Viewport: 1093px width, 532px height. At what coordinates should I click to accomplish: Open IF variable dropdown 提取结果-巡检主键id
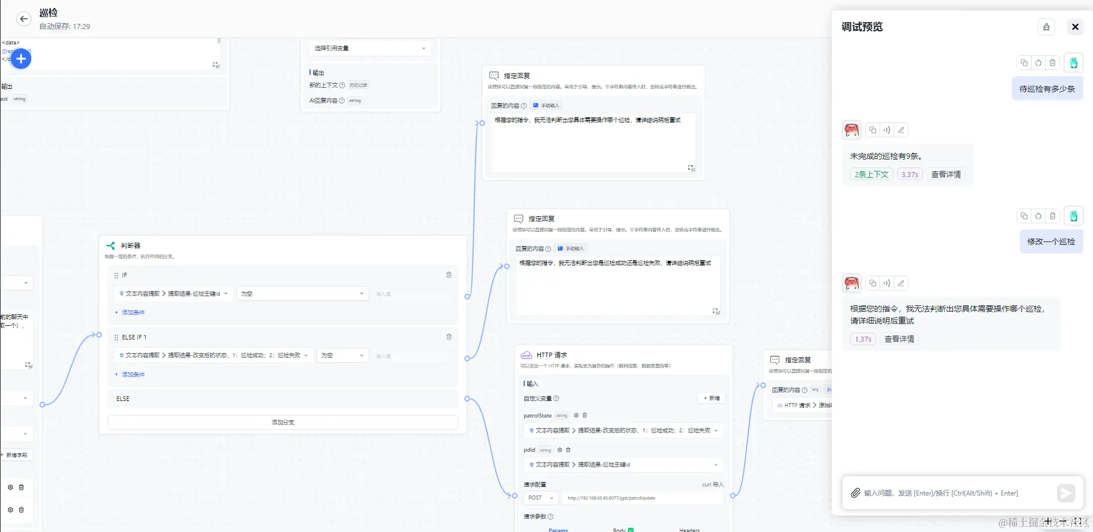coord(174,294)
